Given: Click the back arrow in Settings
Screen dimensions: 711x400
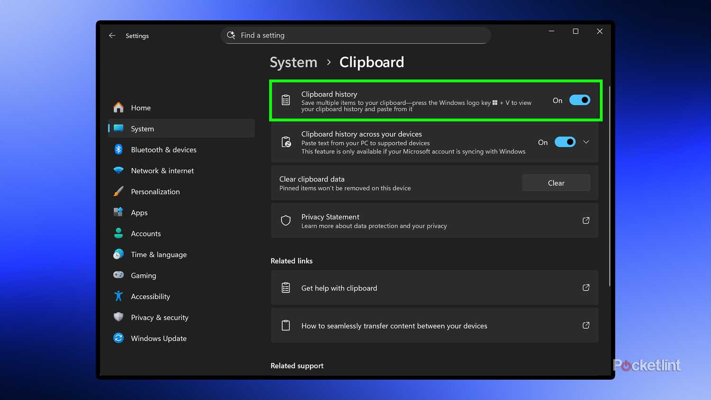Looking at the screenshot, I should (x=112, y=36).
